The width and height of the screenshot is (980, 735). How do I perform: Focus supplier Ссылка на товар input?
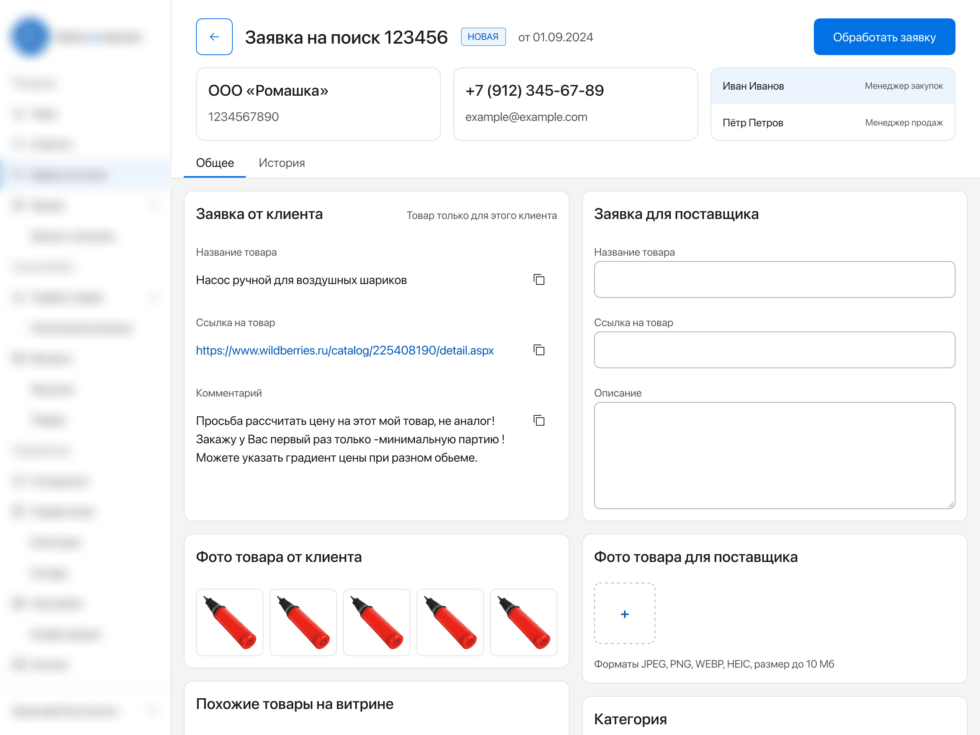(x=774, y=350)
